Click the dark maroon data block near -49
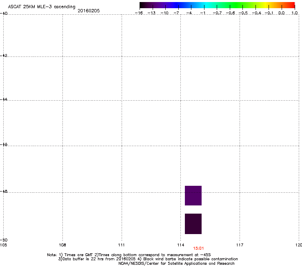This screenshot has height=266, width=302. (193, 224)
